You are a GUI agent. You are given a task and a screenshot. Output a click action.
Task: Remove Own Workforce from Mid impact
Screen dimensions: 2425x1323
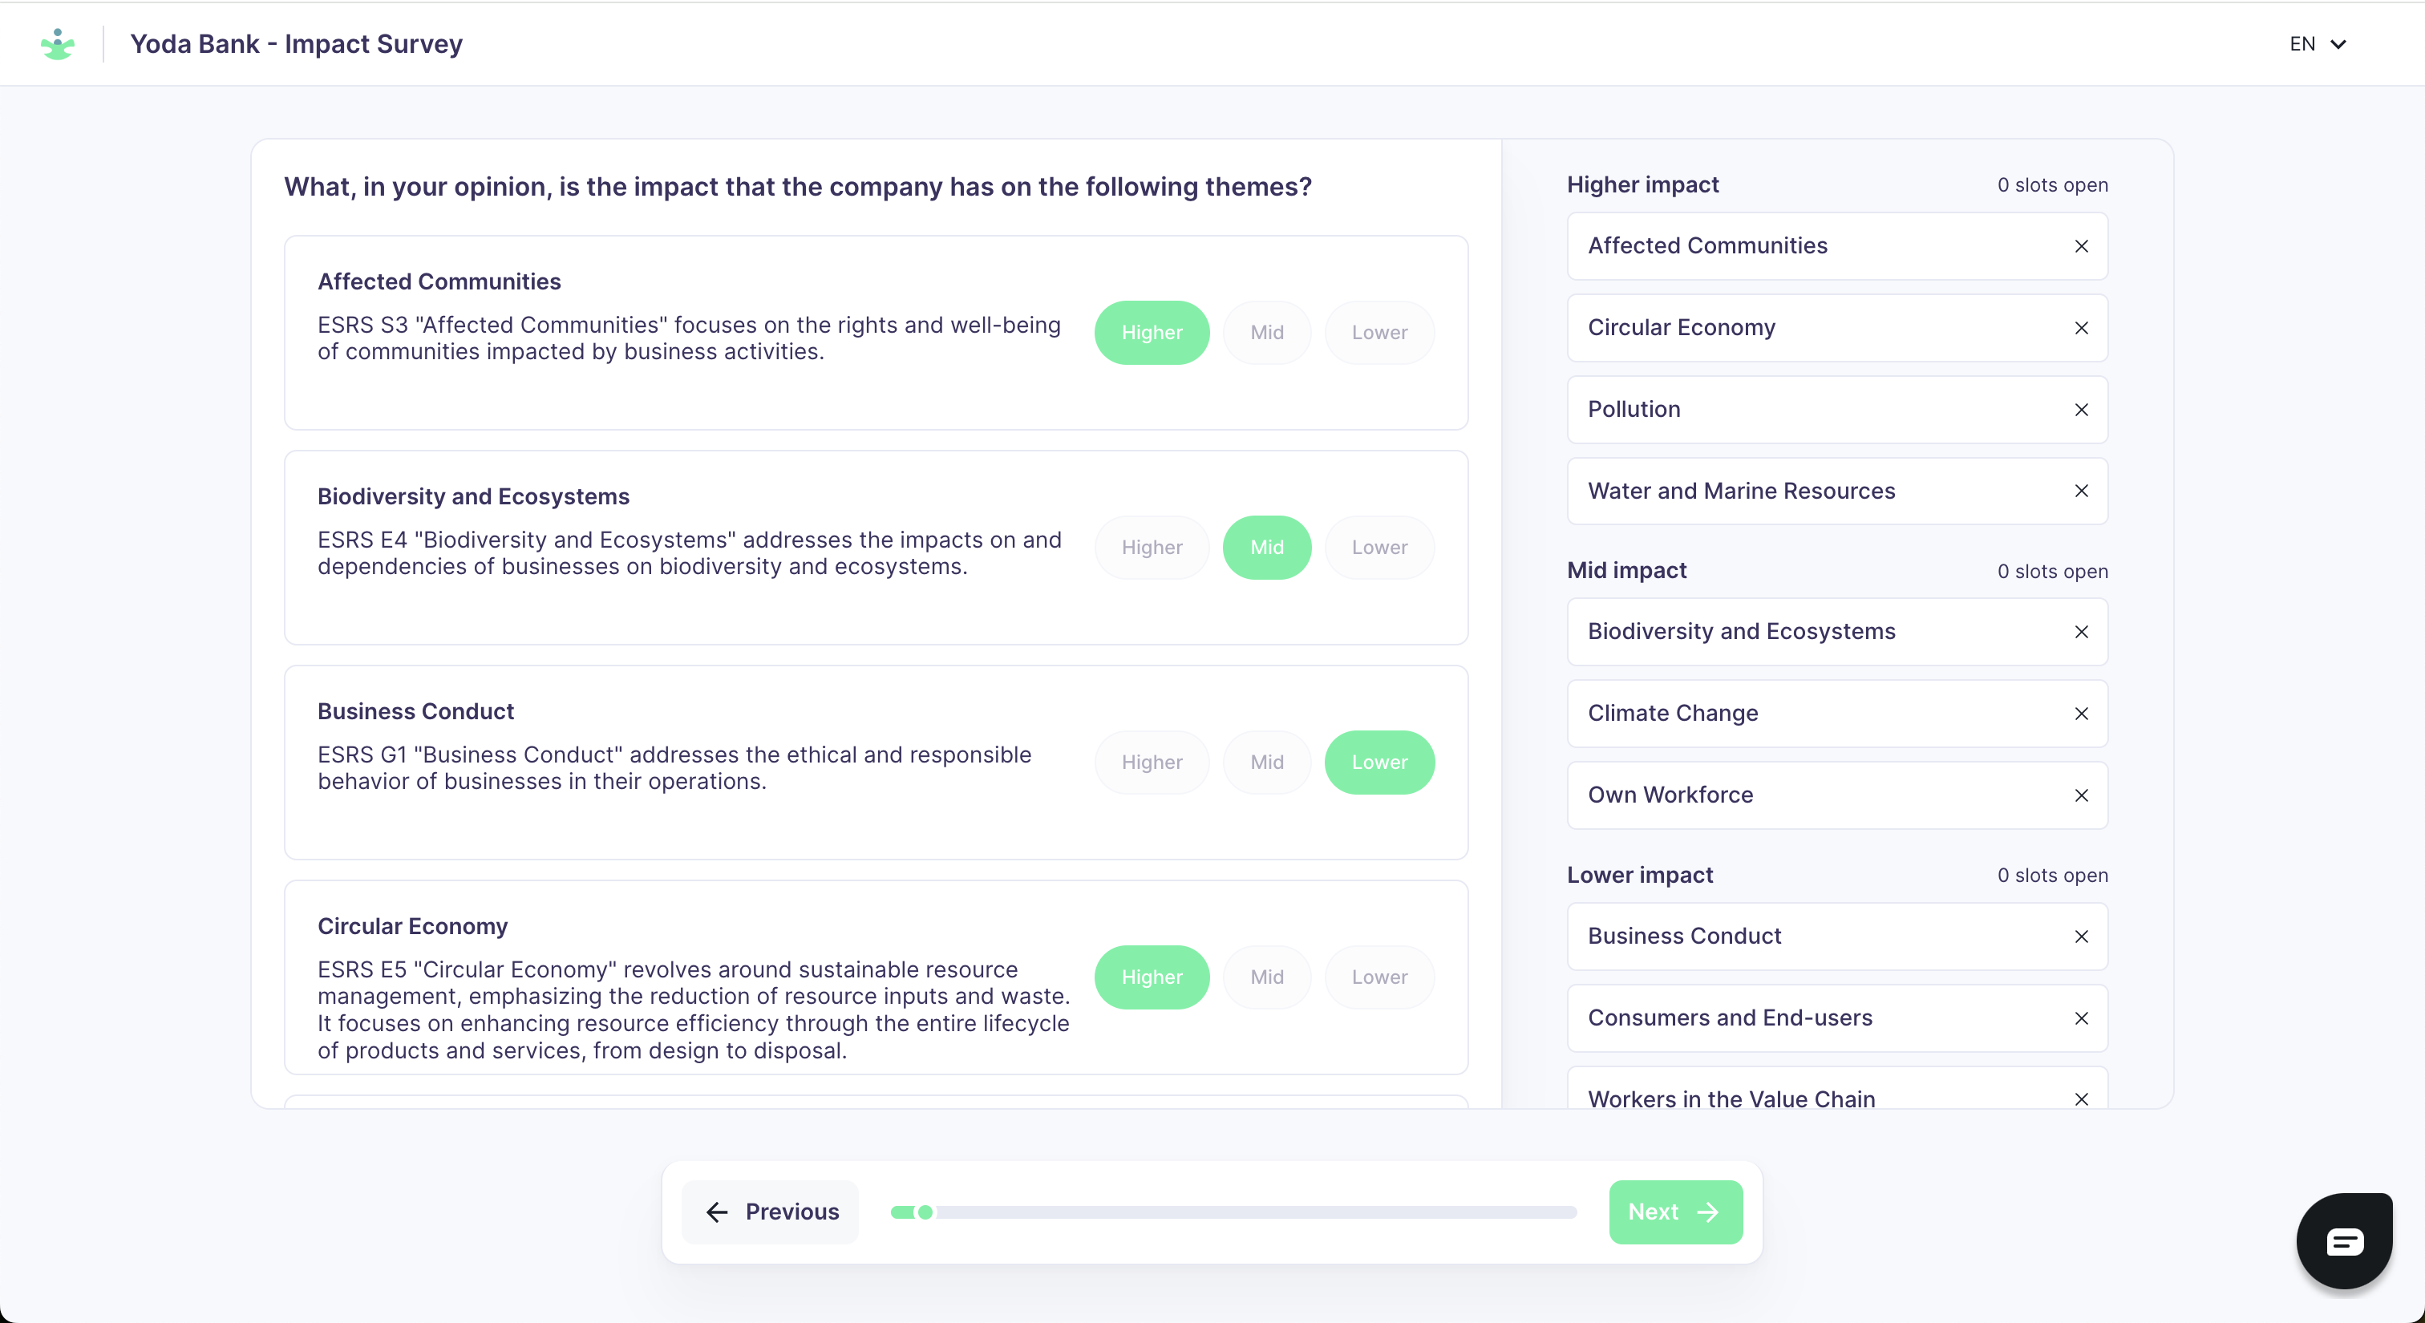(2080, 796)
